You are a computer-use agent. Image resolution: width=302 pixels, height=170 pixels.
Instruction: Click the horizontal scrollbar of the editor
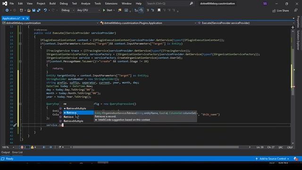(x=156, y=147)
